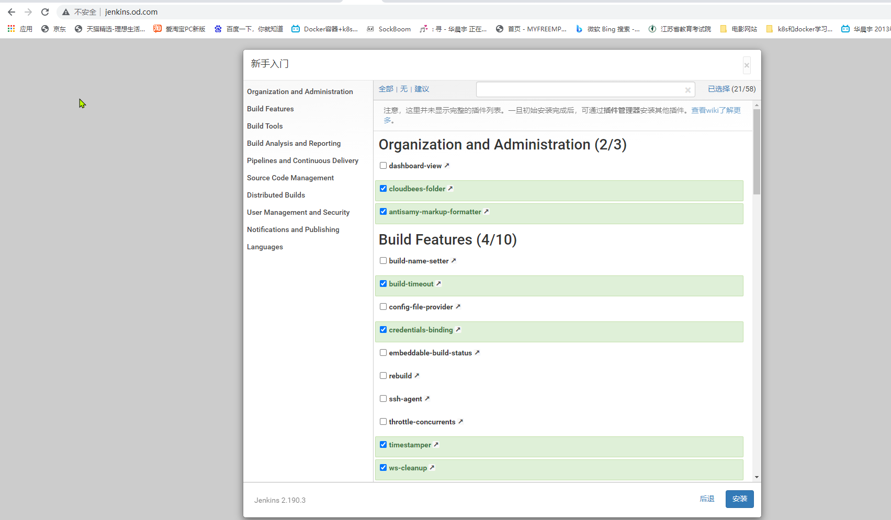
Task: Click the browser forward arrow
Action: (28, 11)
